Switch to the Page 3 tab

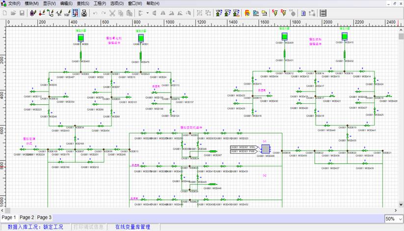click(44, 217)
